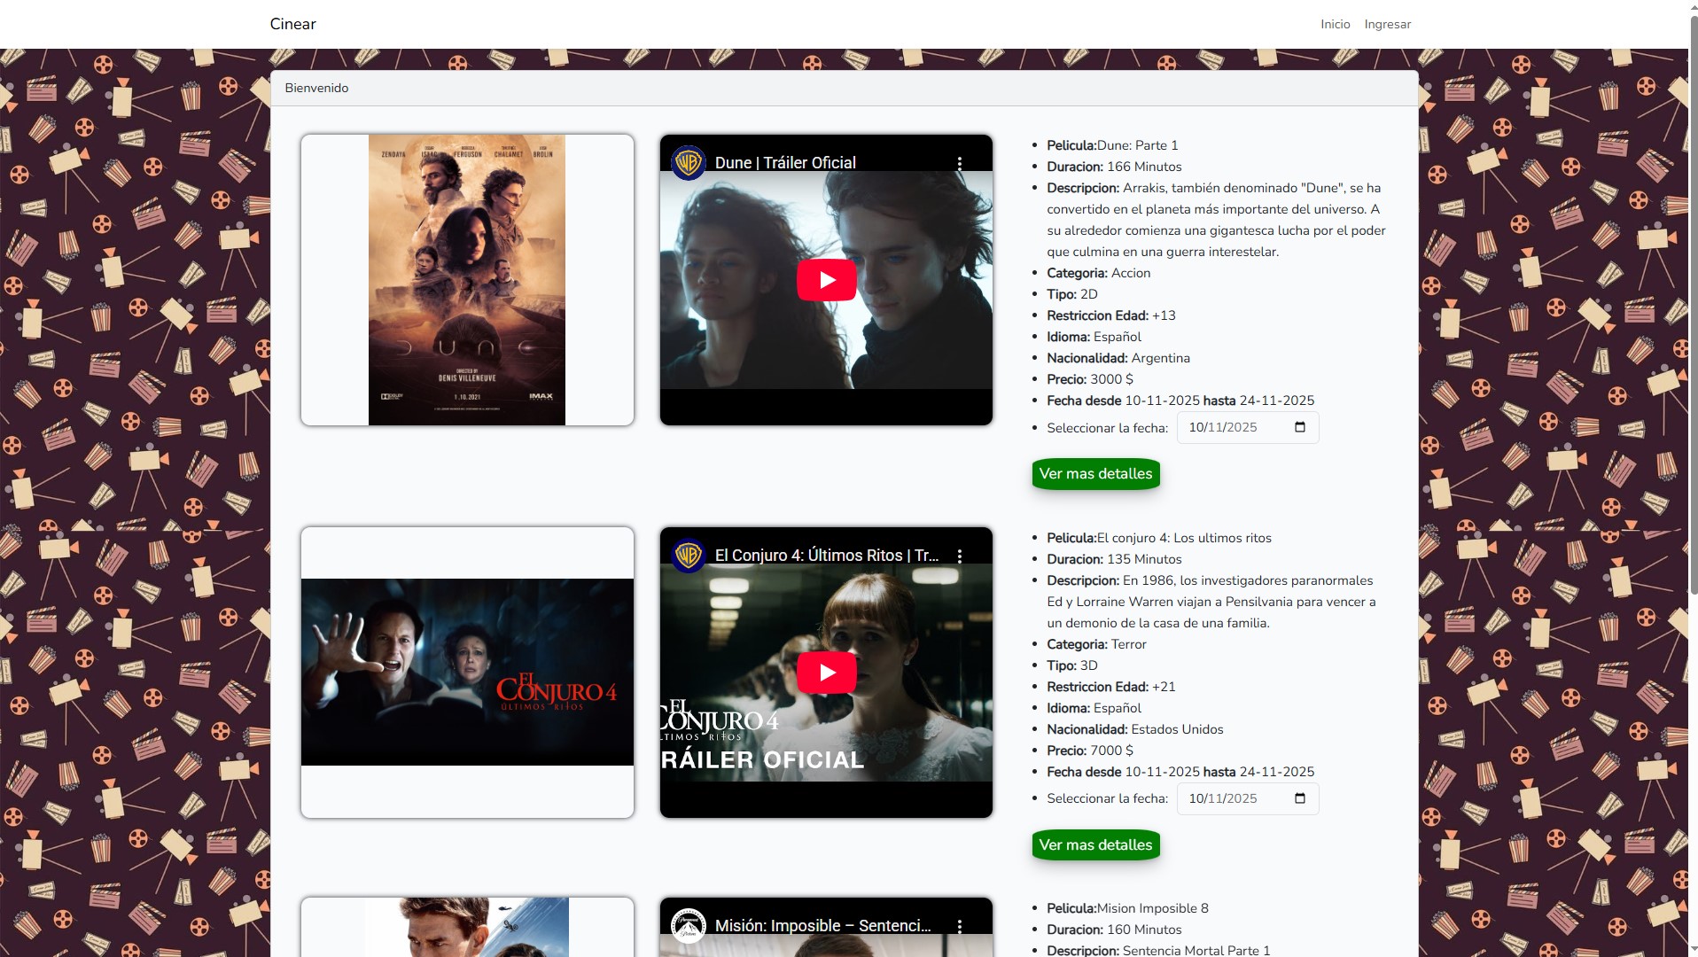Viewport: 1698px width, 957px height.
Task: Play the Dune trailer video
Action: [826, 280]
